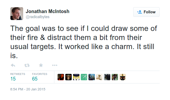
Task: Select the dark wolf avatar
Action: (x=107, y=77)
